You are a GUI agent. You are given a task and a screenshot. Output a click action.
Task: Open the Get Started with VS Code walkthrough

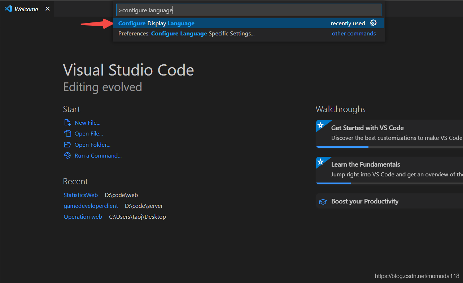(389, 133)
